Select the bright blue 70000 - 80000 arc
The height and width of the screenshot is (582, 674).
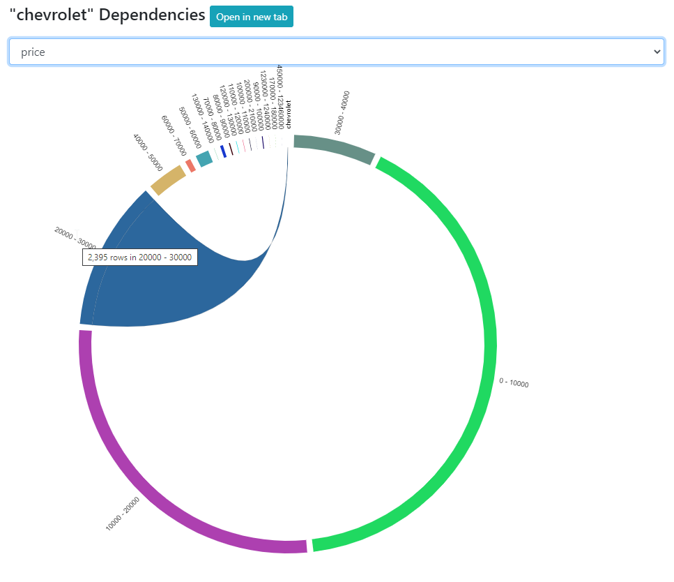point(223,151)
